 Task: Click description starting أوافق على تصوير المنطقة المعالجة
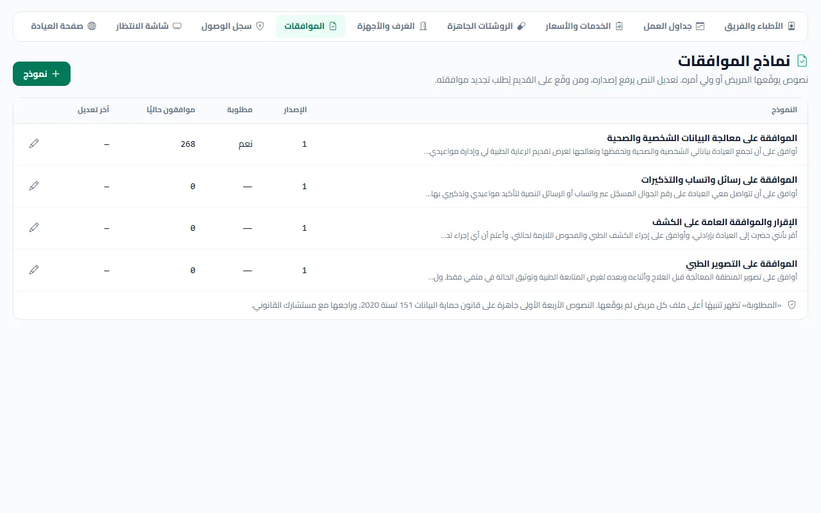point(613,277)
